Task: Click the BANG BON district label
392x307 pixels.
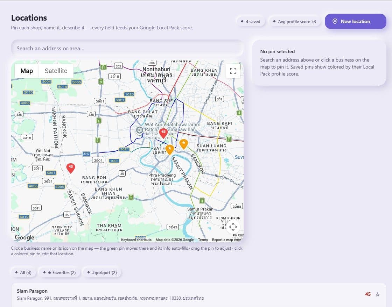Action: [x=94, y=179]
